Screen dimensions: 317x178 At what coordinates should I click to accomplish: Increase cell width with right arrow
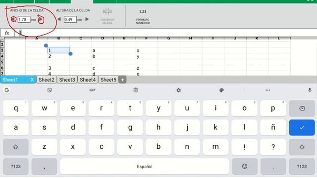tap(41, 19)
